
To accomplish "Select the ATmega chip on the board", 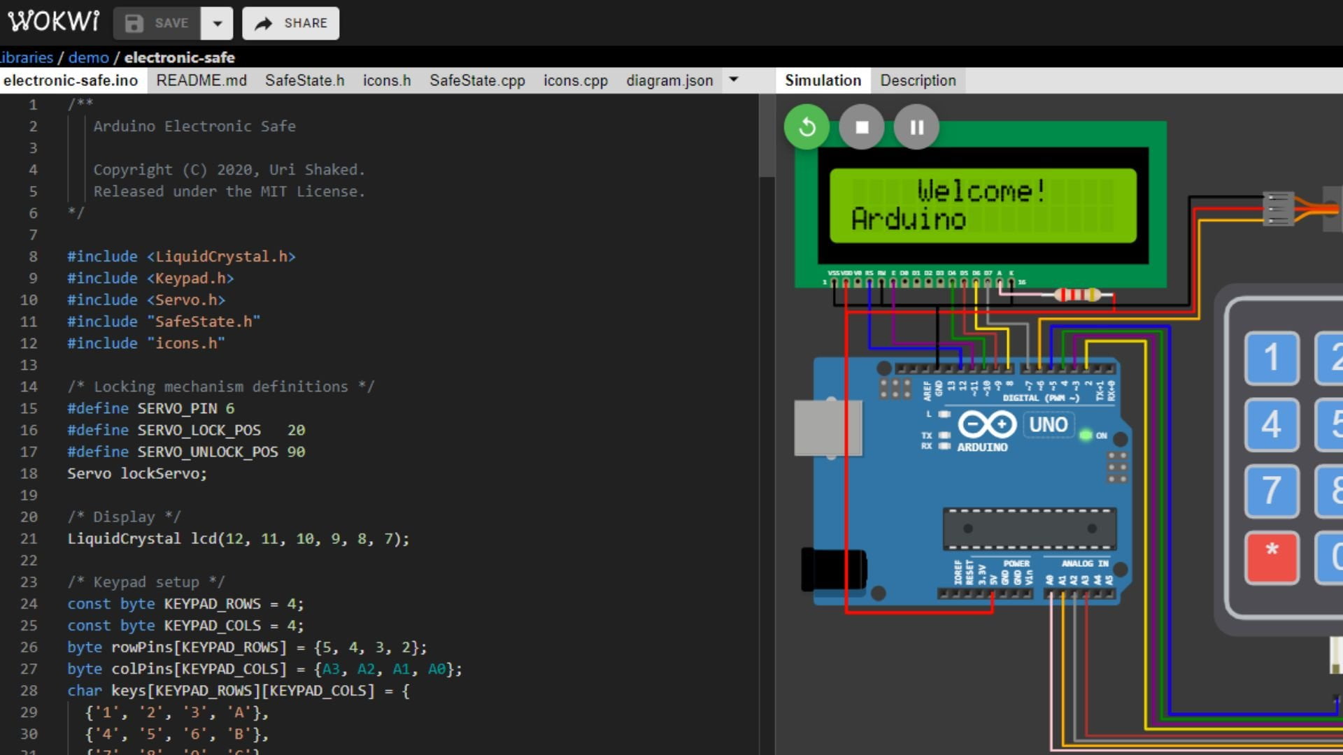I will 1030,528.
